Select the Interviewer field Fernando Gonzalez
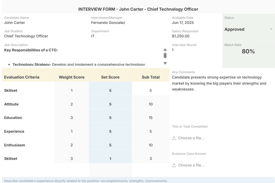The image size is (275, 183). pos(108,23)
